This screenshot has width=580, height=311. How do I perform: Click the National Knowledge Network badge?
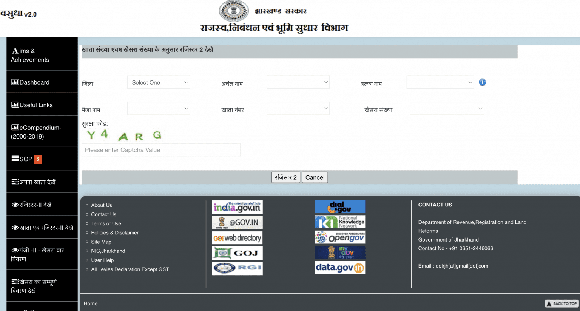pos(339,222)
